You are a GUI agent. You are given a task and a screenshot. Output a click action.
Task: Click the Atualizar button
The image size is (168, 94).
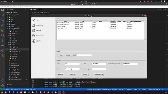tap(72, 74)
